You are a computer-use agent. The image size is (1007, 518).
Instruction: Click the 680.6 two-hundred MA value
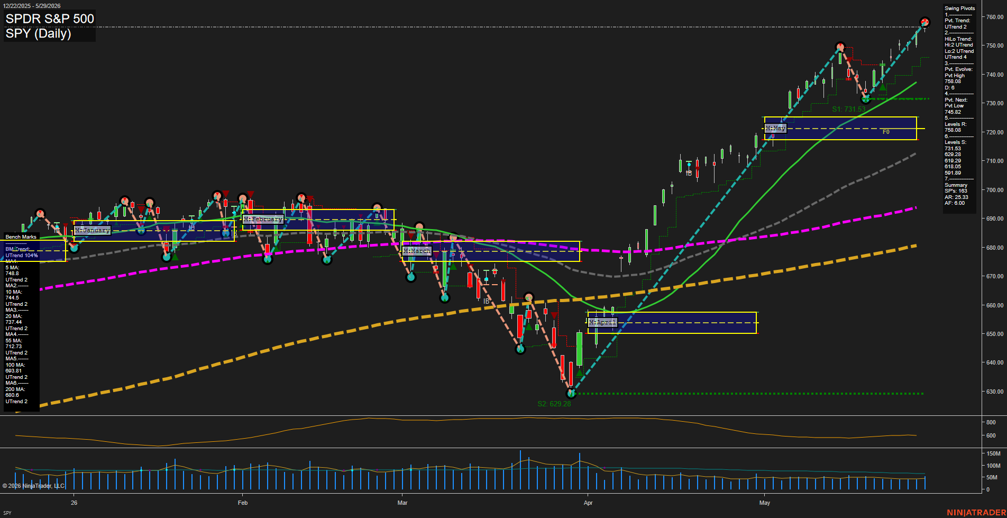coord(12,395)
